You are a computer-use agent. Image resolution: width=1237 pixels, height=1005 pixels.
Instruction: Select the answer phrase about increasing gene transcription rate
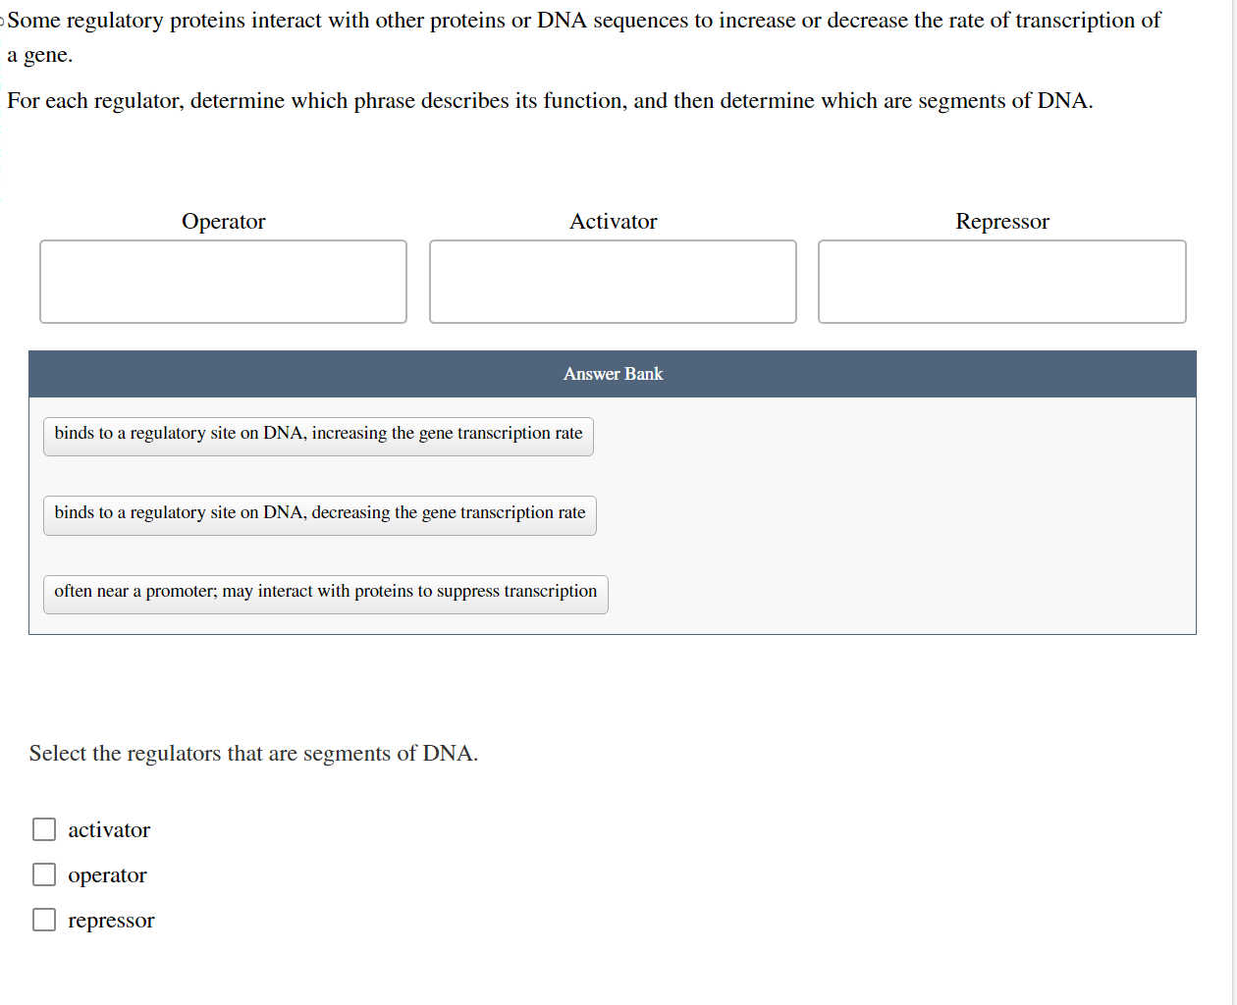(x=317, y=436)
